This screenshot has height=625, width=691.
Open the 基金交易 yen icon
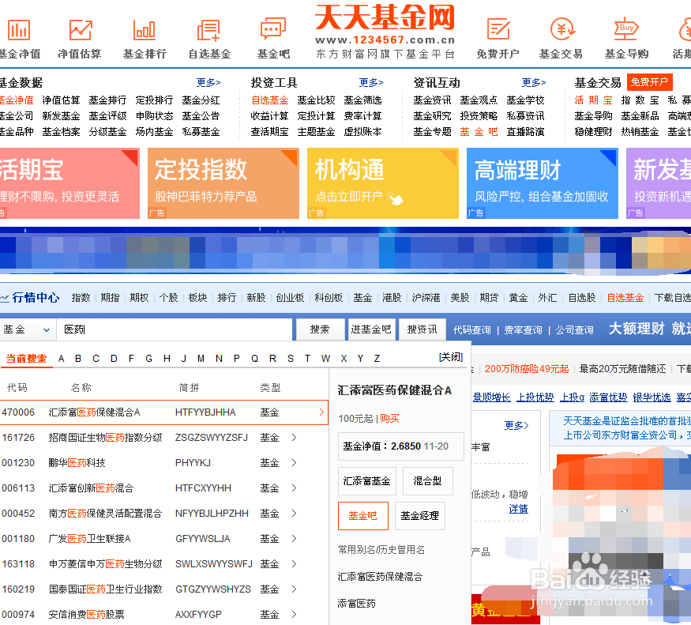[562, 29]
